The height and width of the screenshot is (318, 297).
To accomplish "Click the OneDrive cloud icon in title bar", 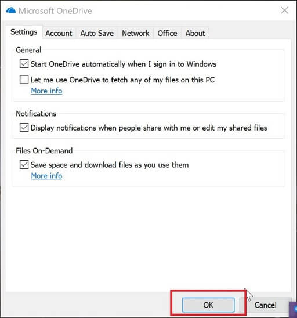I will click(11, 10).
